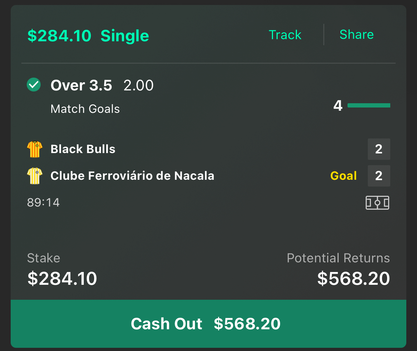The width and height of the screenshot is (417, 351).
Task: Open the Black Bulls team name
Action: tap(83, 149)
